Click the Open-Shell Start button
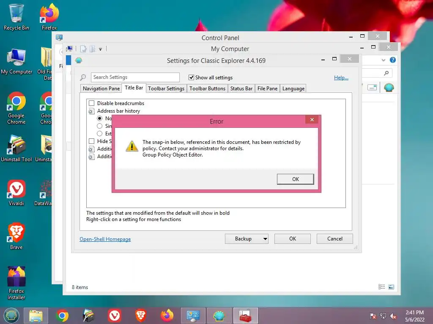433x324 pixels. [11, 316]
